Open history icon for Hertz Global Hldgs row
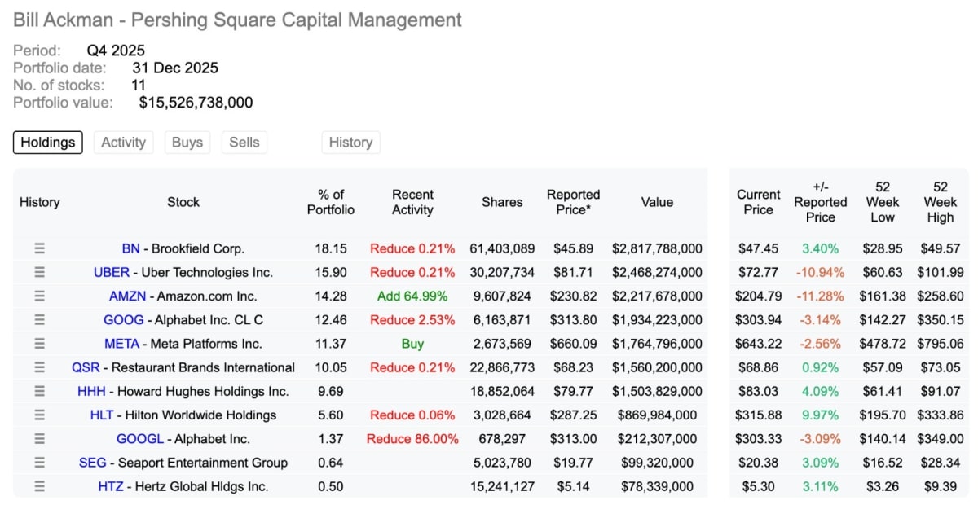 click(39, 486)
